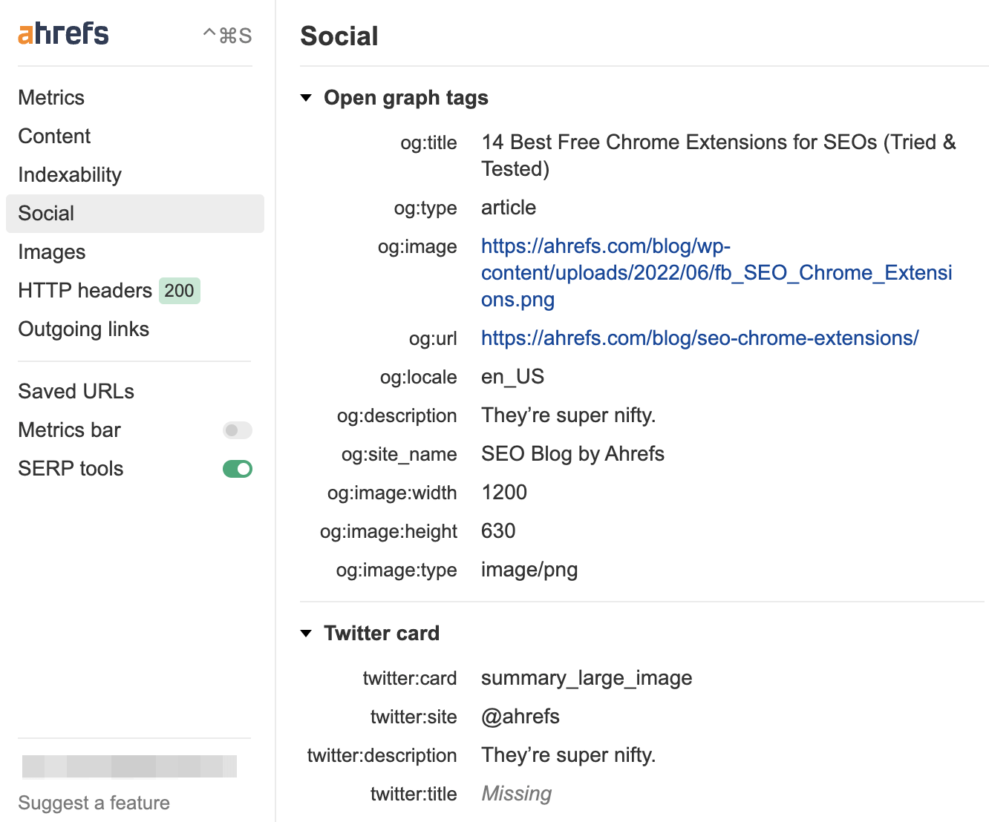Open the Images section

pos(51,251)
